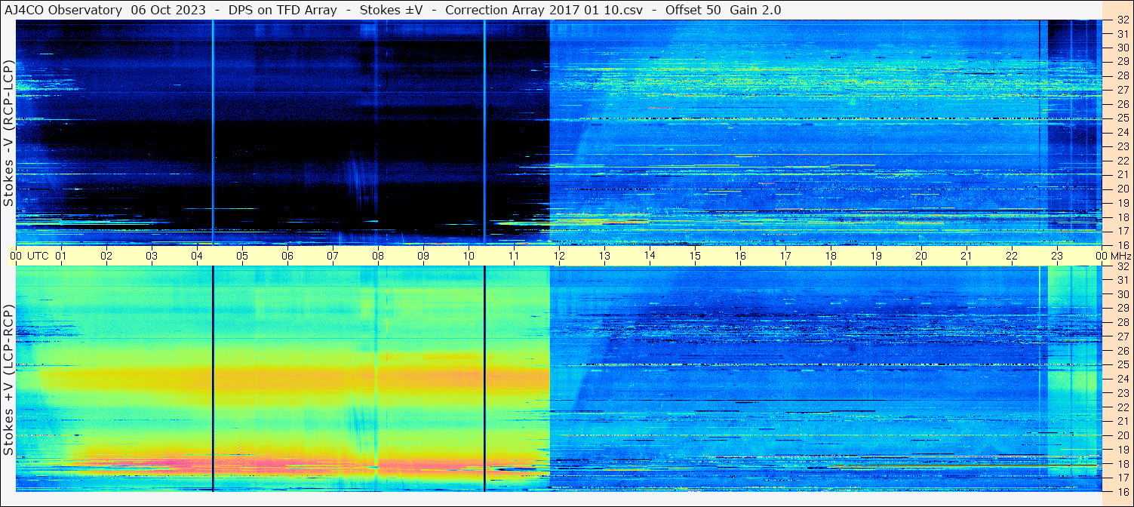
Task: Click hour label '18' on time axis
Action: point(831,256)
